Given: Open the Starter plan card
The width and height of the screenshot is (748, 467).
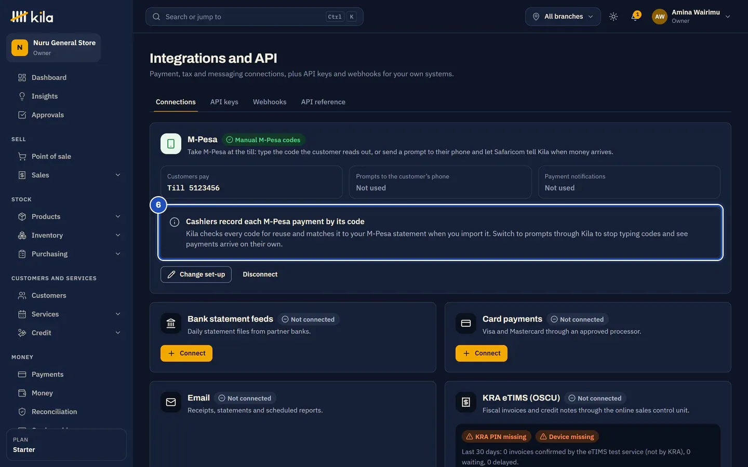Looking at the screenshot, I should tap(66, 445).
